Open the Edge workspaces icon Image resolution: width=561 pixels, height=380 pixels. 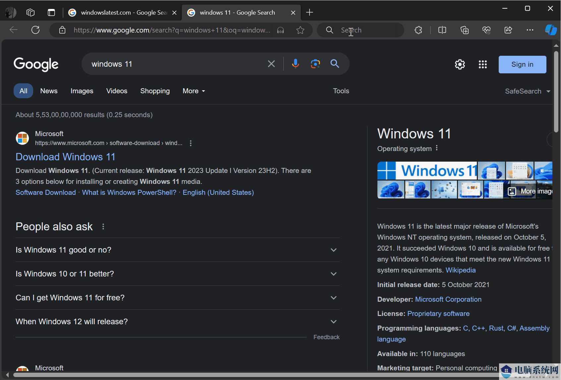point(30,13)
